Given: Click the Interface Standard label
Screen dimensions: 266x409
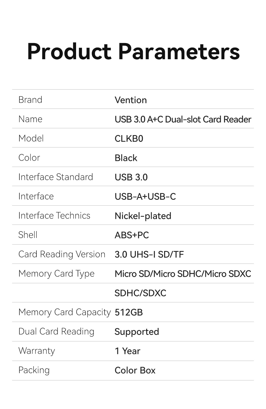Looking at the screenshot, I should pyautogui.click(x=56, y=177).
